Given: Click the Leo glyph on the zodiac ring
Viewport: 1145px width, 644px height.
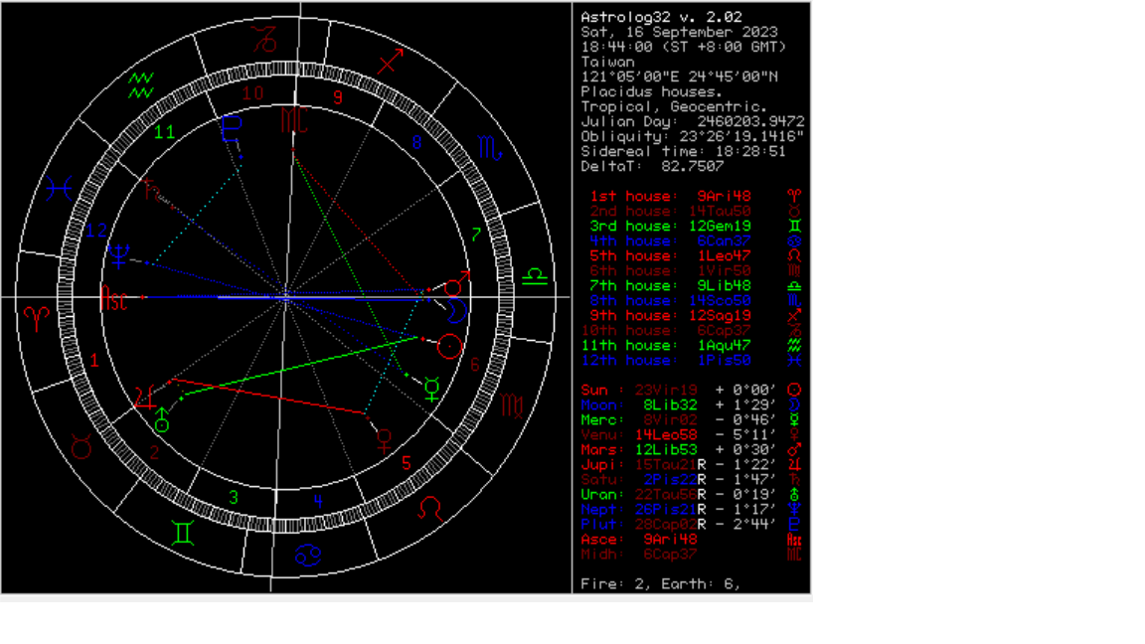Looking at the screenshot, I should click(x=429, y=509).
